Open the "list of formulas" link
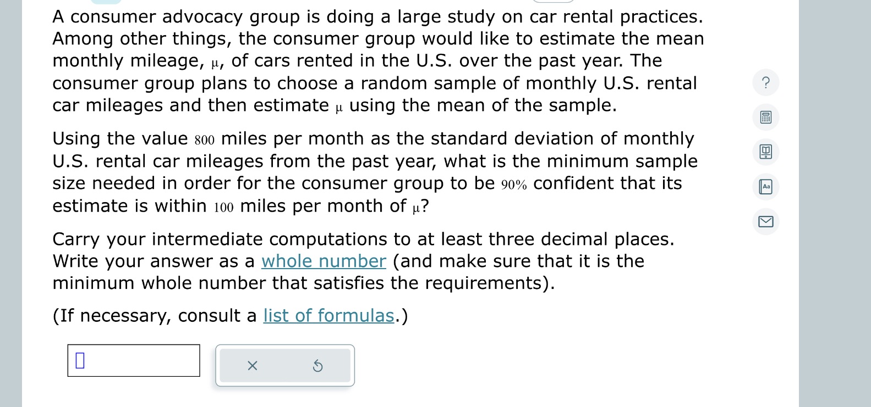Screen dimensions: 871x407 point(328,316)
